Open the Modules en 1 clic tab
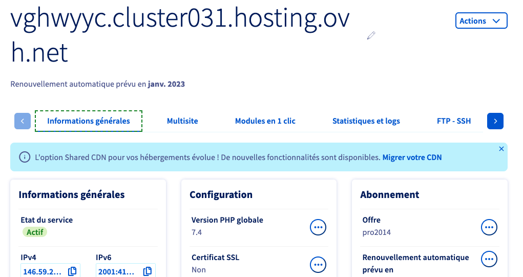523x277 pixels. click(x=265, y=121)
